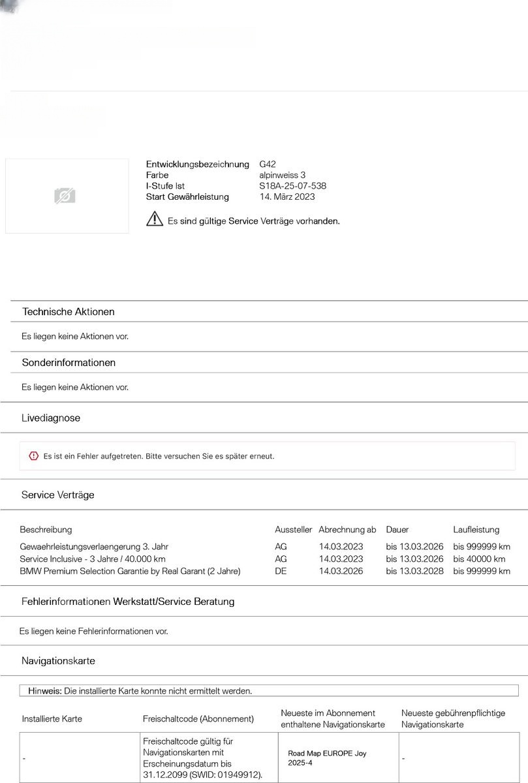
Task: Select the Gewaehrleistungsverlaengerung 3. Jahr contract row
Action: point(265,547)
